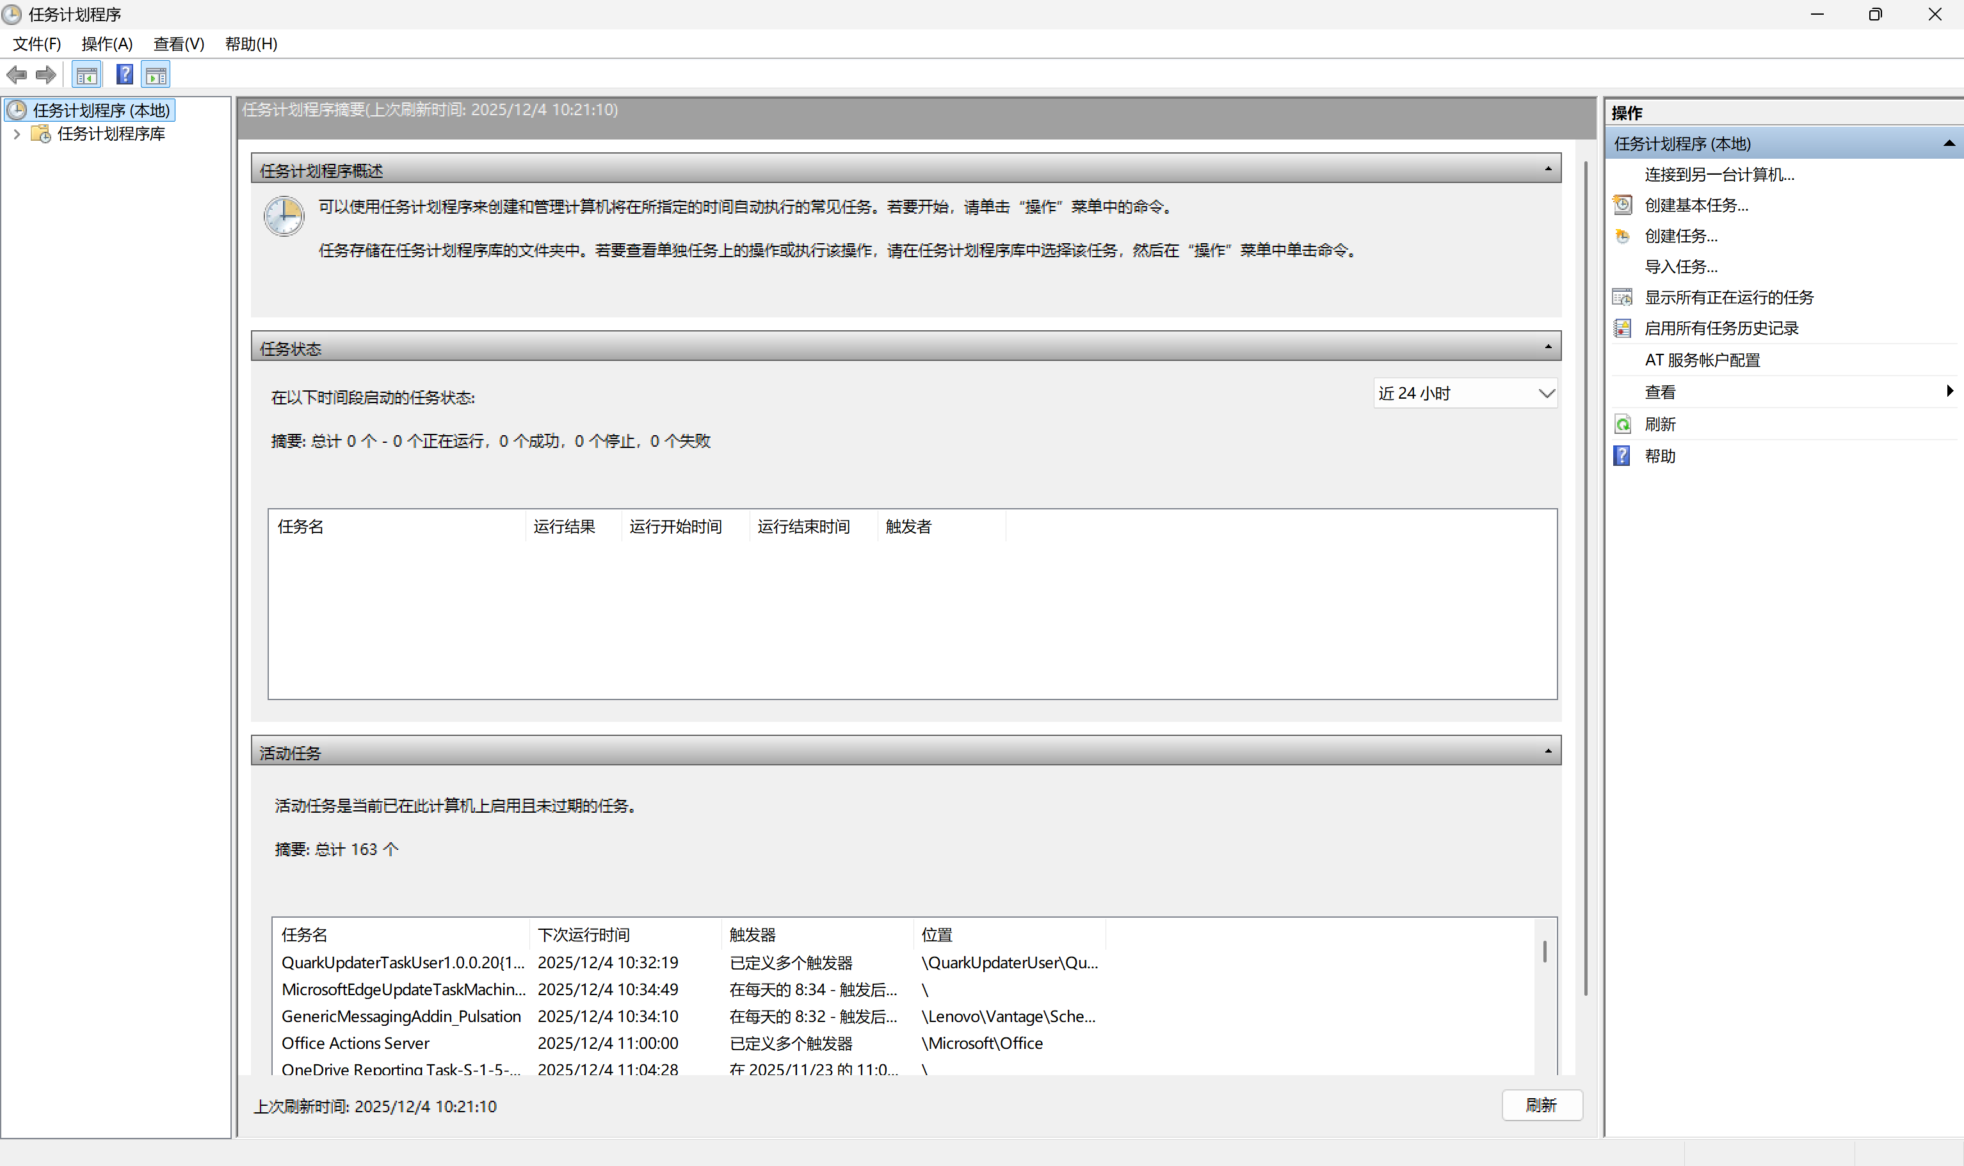Screen dimensions: 1964x1166
Task: Click 导入任务... in actions pane
Action: point(1680,266)
